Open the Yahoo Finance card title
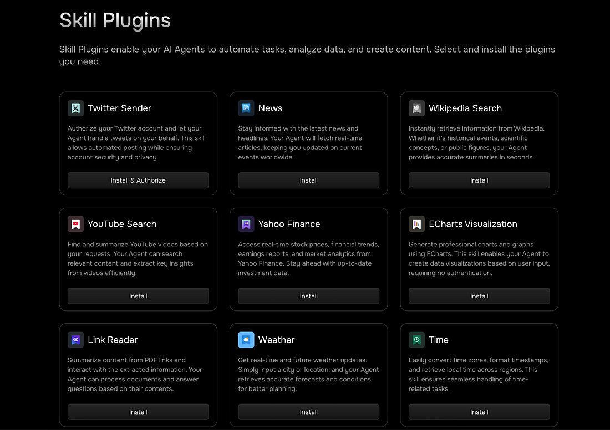The width and height of the screenshot is (610, 430). (x=289, y=224)
